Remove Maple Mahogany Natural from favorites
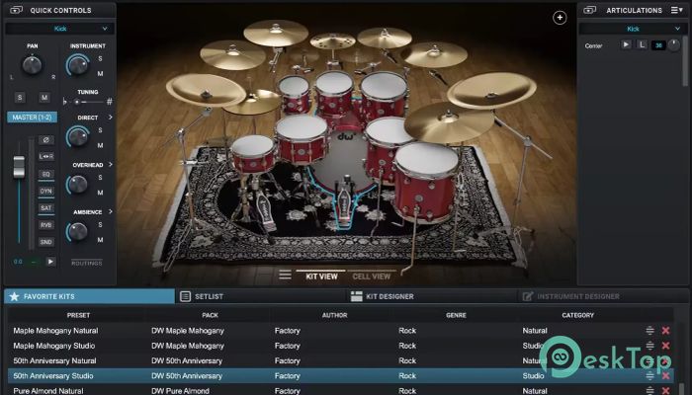 665,330
